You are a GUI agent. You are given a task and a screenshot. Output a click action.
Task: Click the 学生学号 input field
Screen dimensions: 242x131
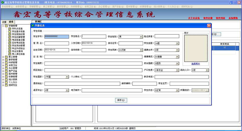point(57,37)
